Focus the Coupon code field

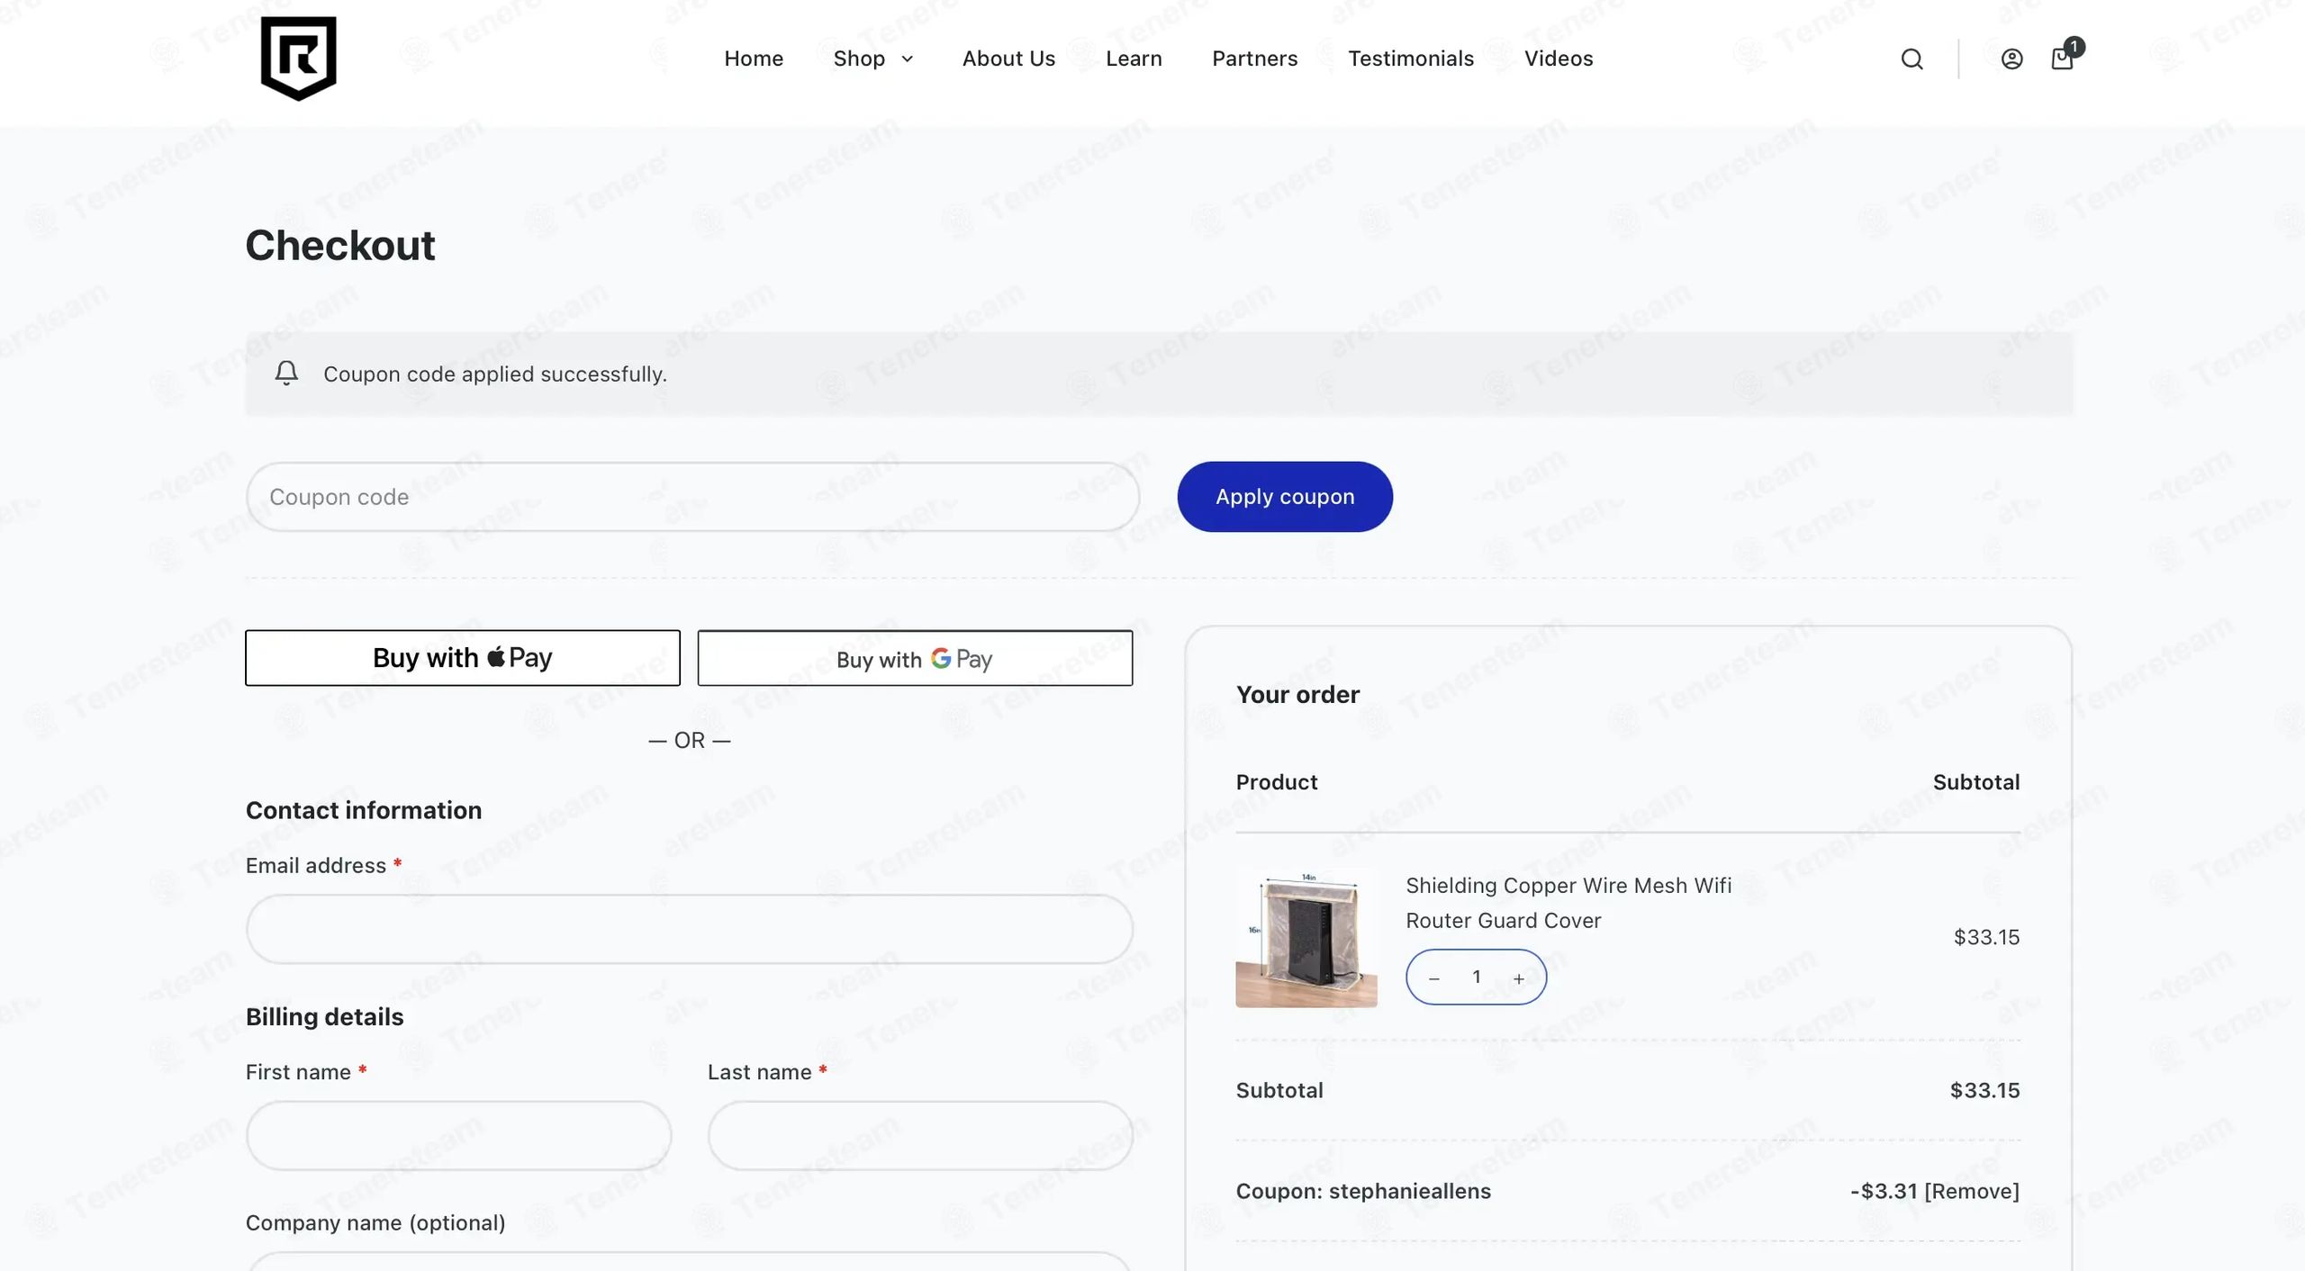coord(692,497)
